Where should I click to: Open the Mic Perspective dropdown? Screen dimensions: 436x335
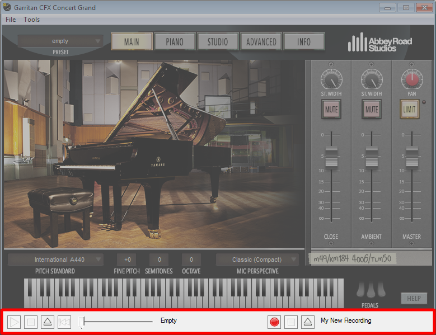[257, 259]
